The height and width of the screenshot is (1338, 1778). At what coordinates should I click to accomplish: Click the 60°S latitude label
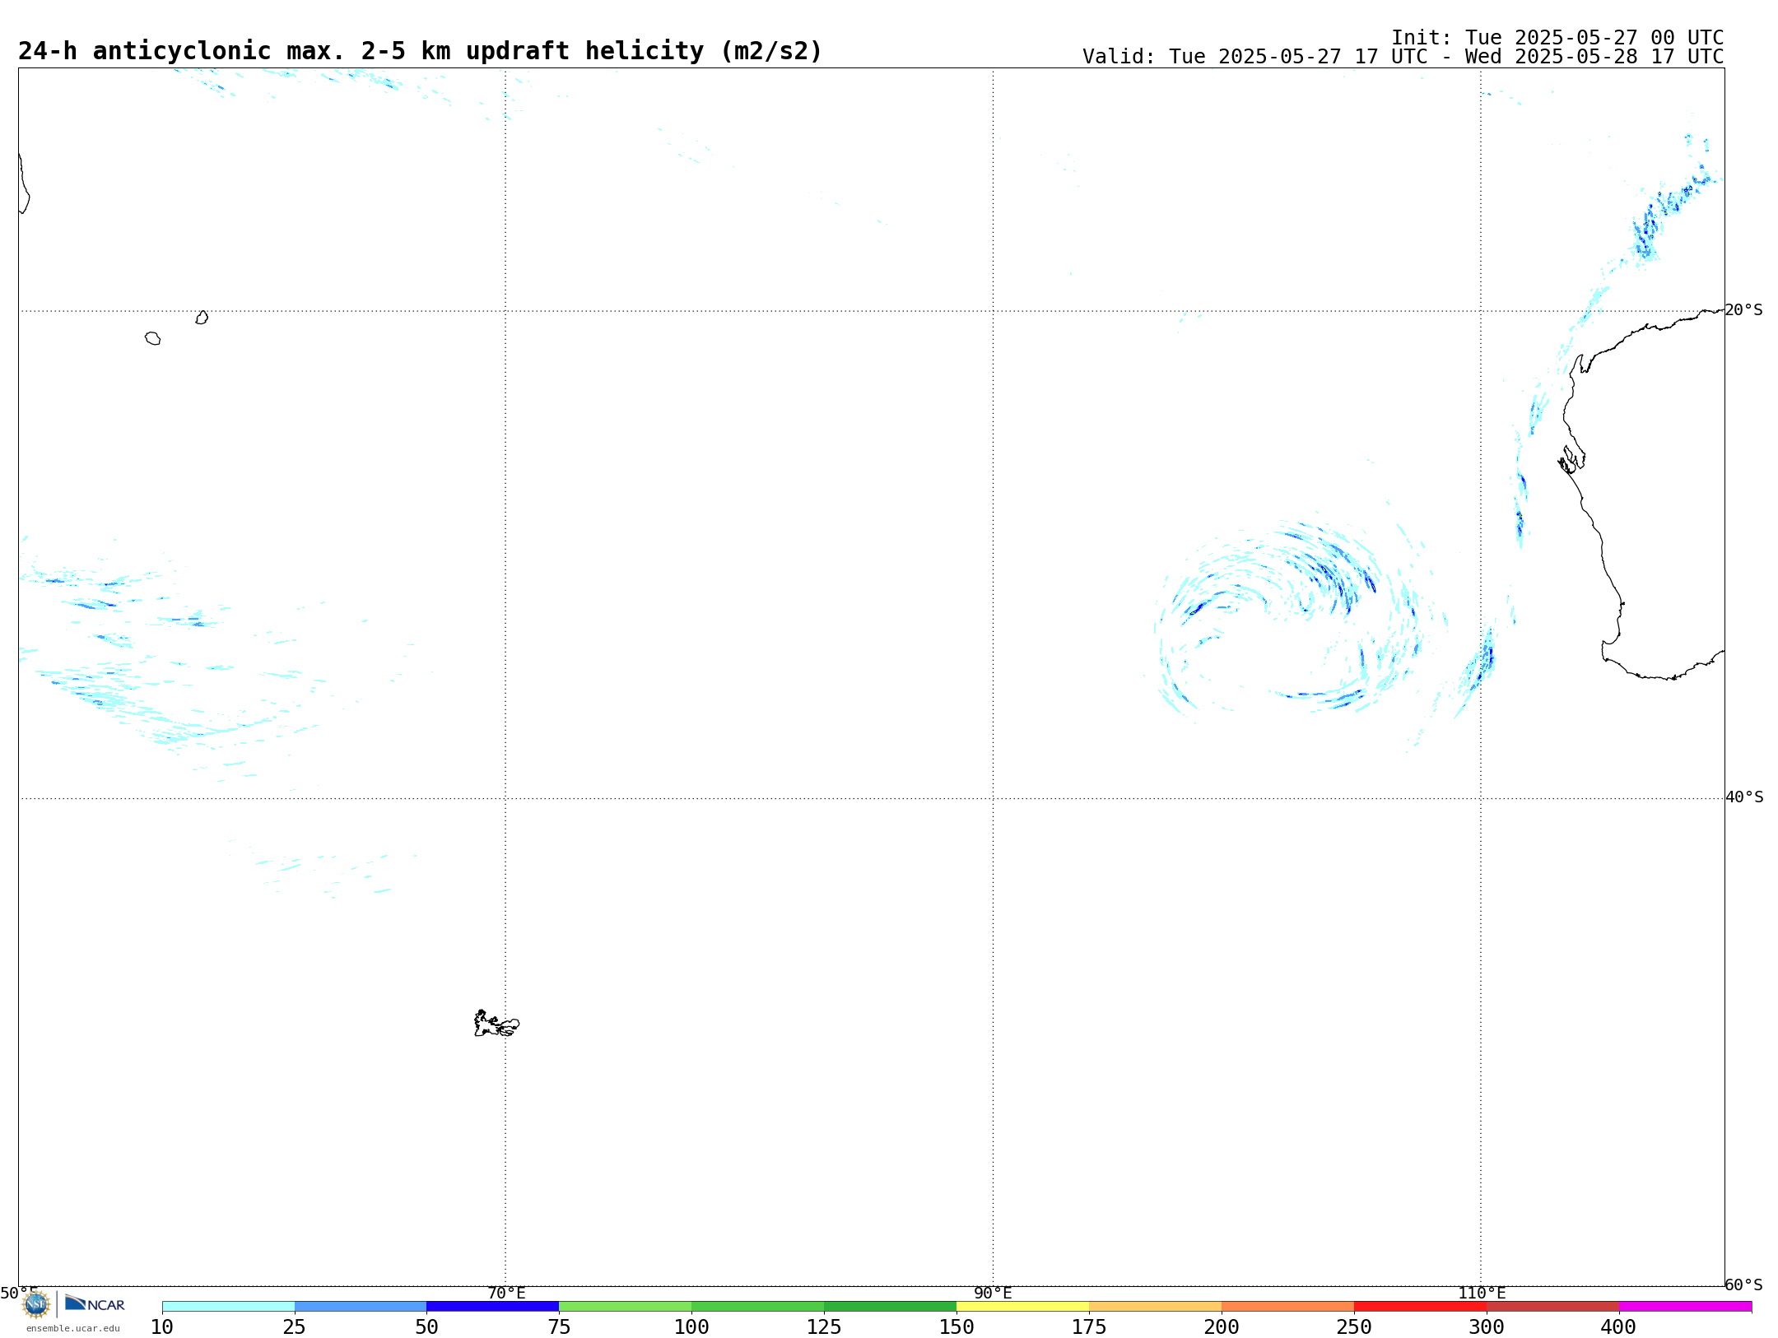point(1744,1285)
